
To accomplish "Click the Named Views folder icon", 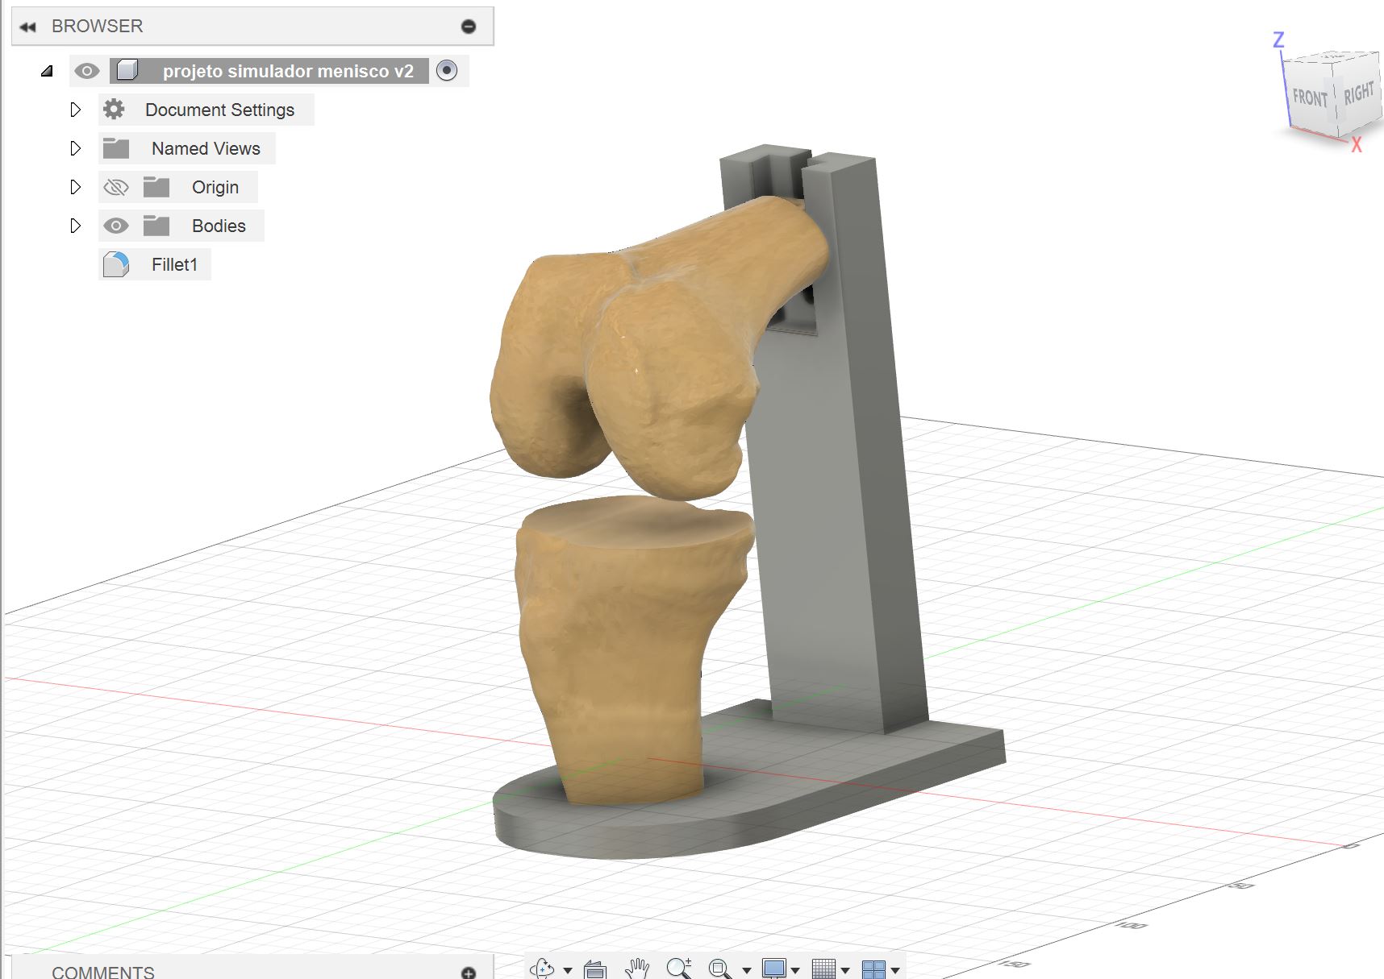I will [x=116, y=148].
